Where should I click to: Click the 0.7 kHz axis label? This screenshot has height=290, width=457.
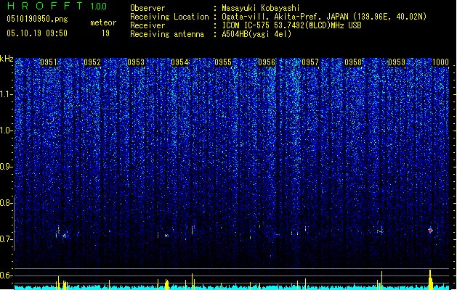point(6,239)
